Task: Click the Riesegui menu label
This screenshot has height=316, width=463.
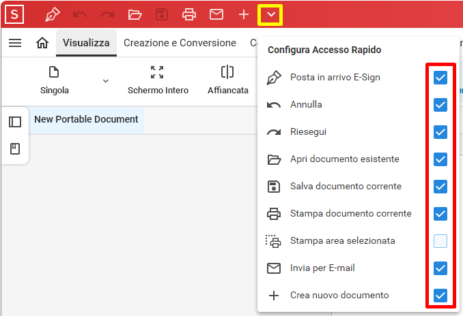Action: [x=308, y=131]
